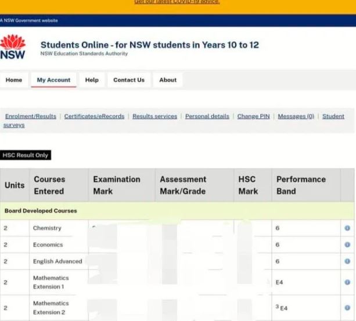
Task: Click the Board Developed Courses row
Action: [x=177, y=211]
